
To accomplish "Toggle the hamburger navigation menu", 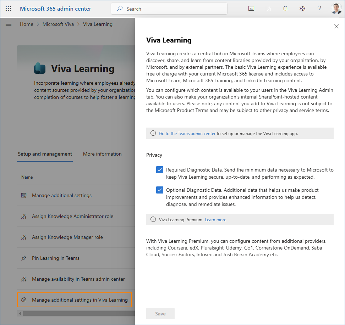I will tap(9, 24).
